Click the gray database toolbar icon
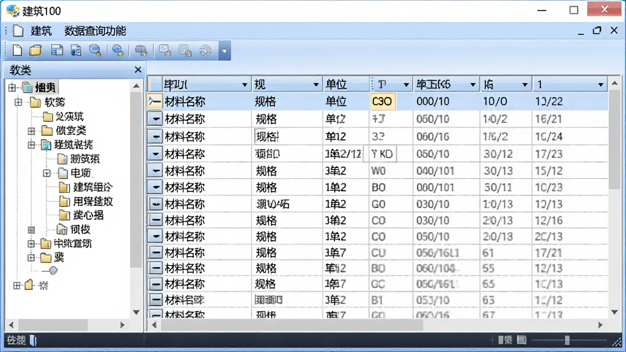 (x=141, y=50)
